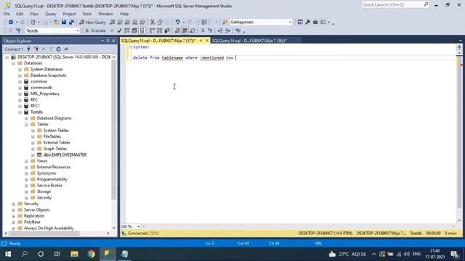Open Query Options icon
Screen dimensions: 465x261
[x=134, y=30]
